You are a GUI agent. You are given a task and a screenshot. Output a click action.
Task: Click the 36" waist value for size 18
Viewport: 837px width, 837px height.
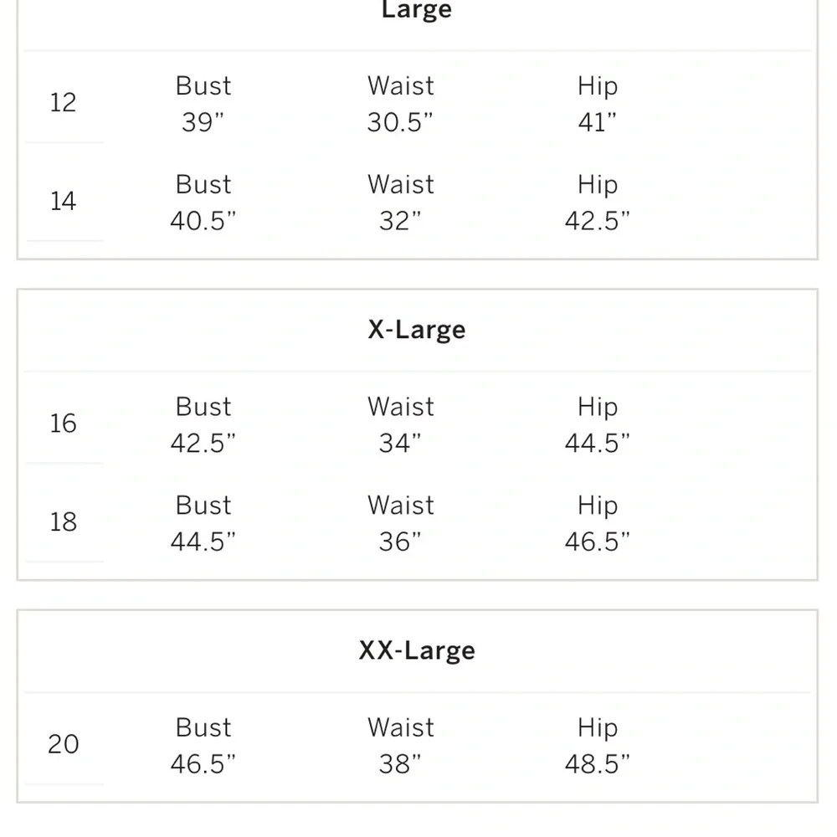point(400,542)
